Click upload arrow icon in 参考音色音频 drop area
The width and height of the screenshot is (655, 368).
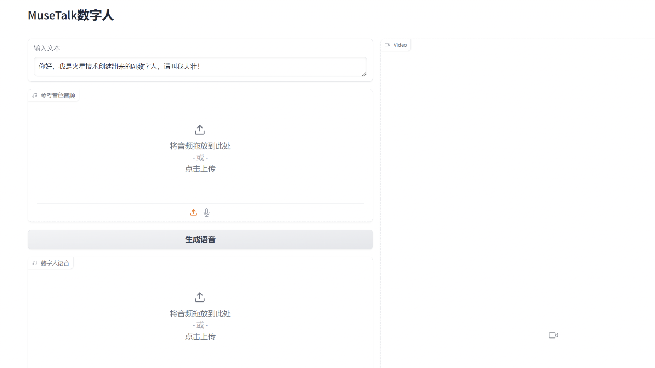tap(200, 130)
